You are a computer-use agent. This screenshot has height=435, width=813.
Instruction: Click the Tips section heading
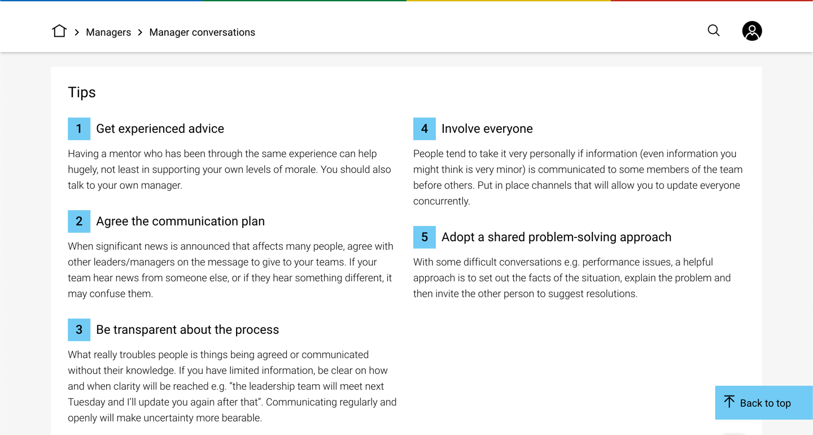click(81, 92)
